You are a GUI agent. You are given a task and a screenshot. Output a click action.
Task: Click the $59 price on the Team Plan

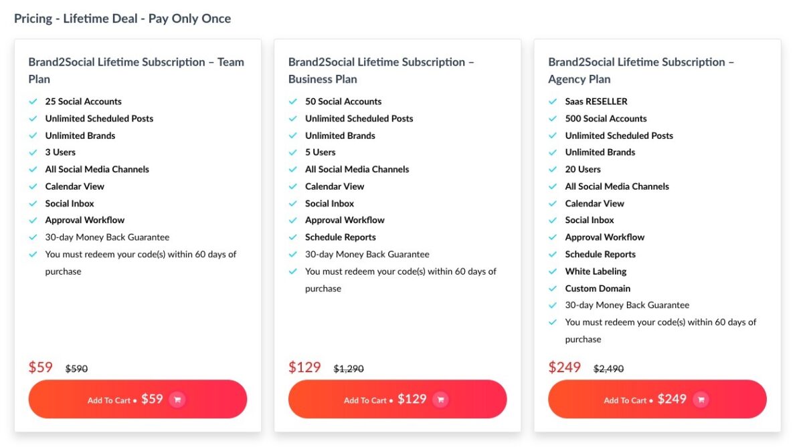(x=40, y=367)
